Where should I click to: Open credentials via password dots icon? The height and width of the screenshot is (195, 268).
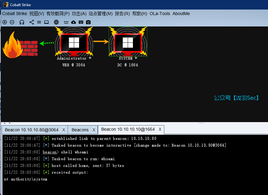pyautogui.click(x=66, y=22)
